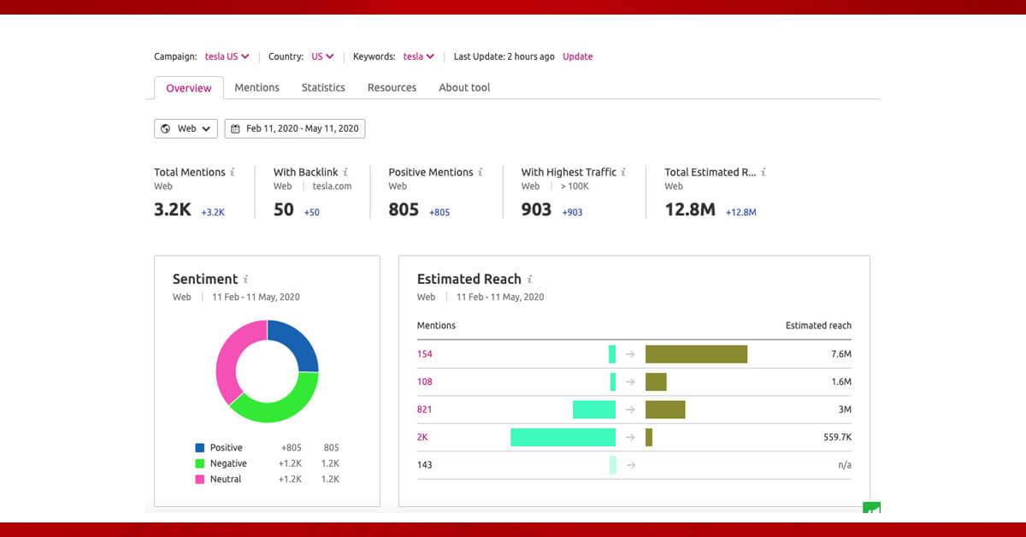Image resolution: width=1026 pixels, height=537 pixels.
Task: Click the blue Positive donut segment
Action: pos(298,345)
